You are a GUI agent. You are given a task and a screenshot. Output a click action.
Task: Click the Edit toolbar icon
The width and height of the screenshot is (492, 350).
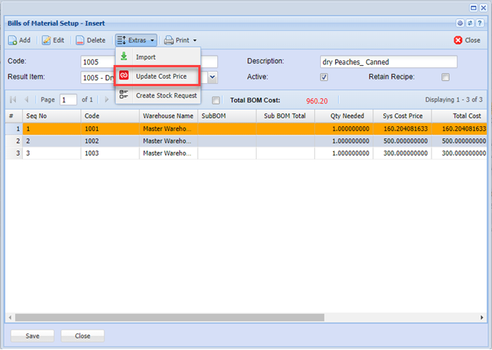tap(46, 40)
